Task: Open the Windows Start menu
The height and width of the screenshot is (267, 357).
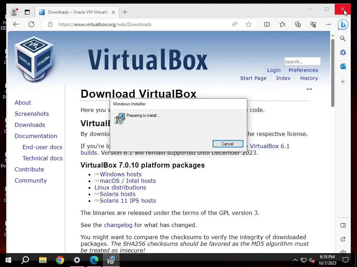Action: [x=8, y=260]
